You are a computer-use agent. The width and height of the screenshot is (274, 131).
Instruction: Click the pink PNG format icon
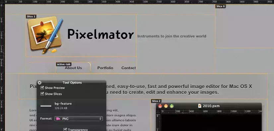coord(58,119)
